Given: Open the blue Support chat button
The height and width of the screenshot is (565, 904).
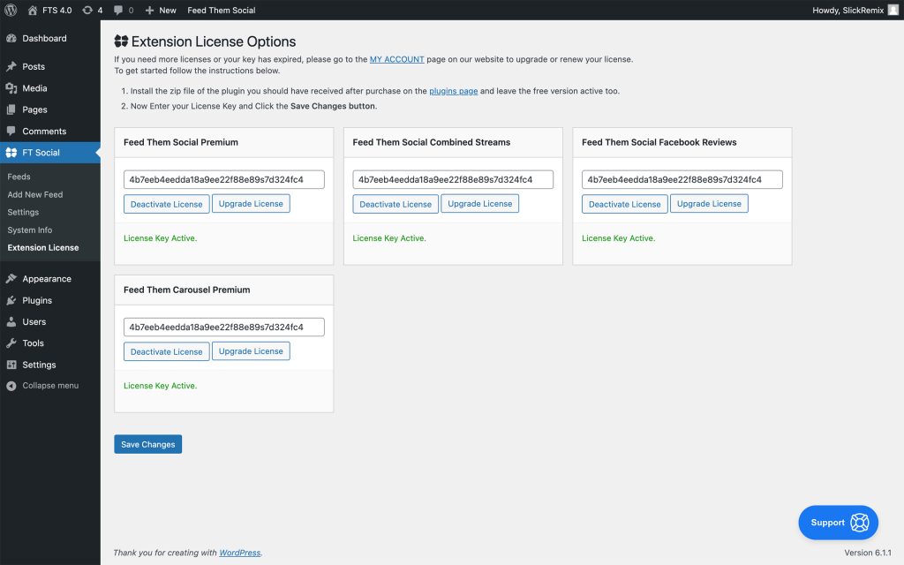Looking at the screenshot, I should pyautogui.click(x=839, y=523).
